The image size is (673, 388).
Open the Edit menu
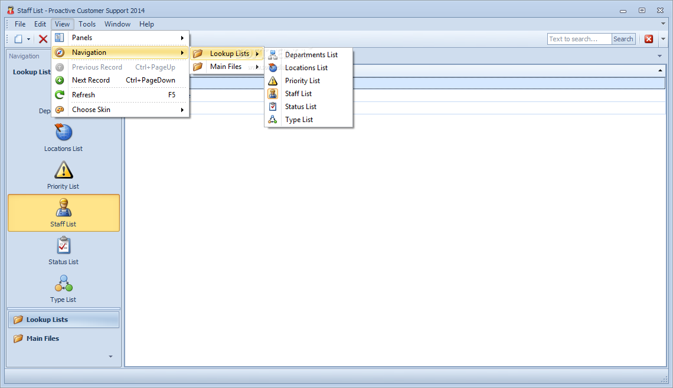click(40, 24)
